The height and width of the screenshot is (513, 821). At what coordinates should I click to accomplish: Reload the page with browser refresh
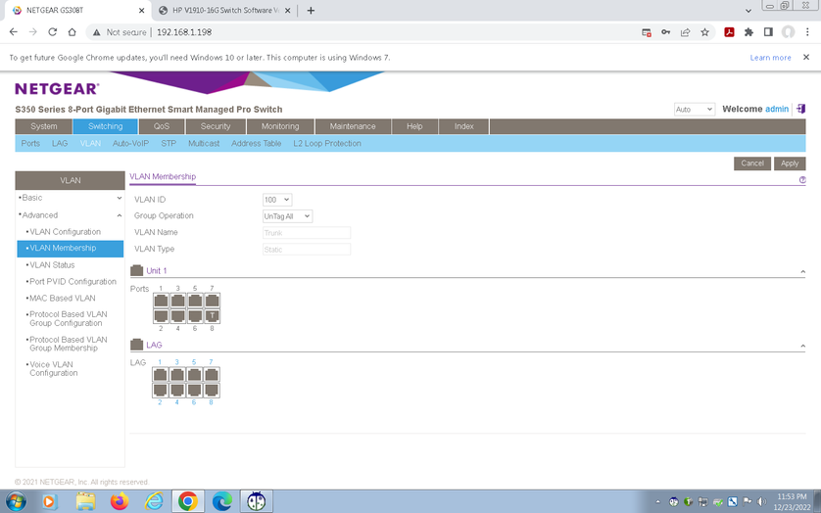[x=52, y=32]
